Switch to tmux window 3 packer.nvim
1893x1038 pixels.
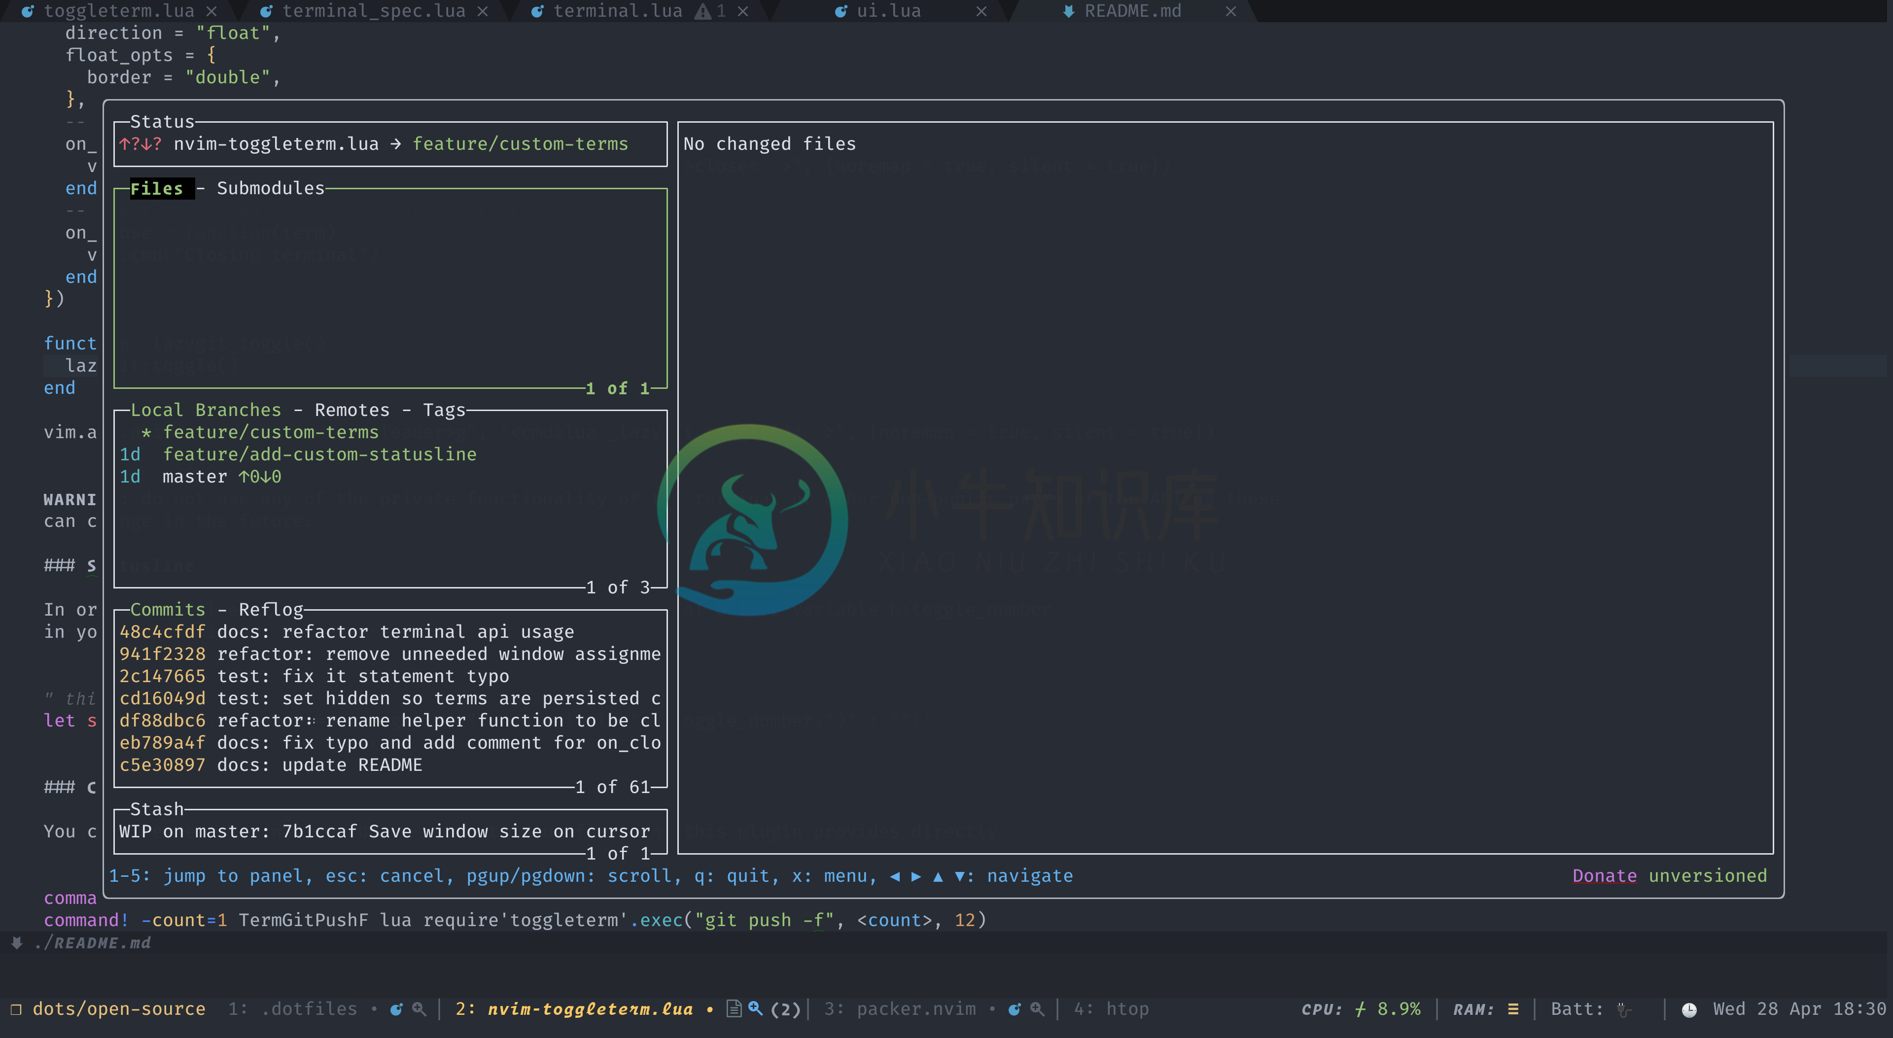pyautogui.click(x=900, y=1009)
